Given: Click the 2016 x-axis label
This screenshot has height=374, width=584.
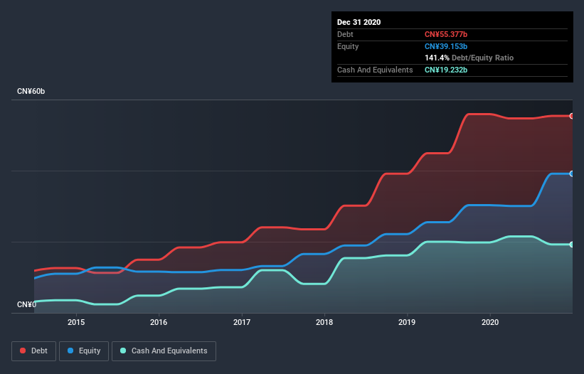Looking at the screenshot, I should [159, 322].
